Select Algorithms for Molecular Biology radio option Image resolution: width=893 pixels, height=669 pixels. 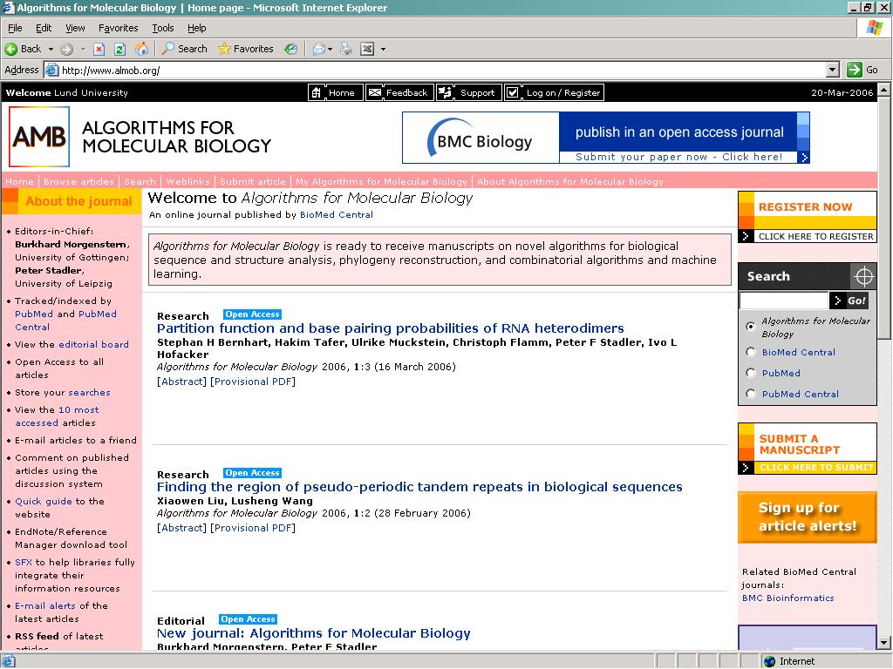point(751,326)
